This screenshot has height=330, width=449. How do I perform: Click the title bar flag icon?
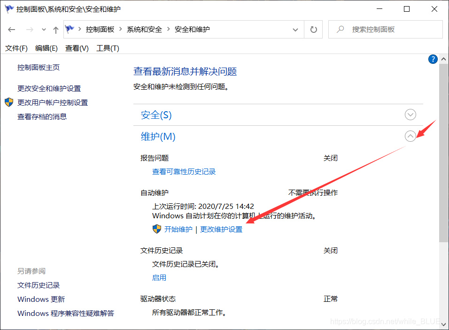[9, 9]
